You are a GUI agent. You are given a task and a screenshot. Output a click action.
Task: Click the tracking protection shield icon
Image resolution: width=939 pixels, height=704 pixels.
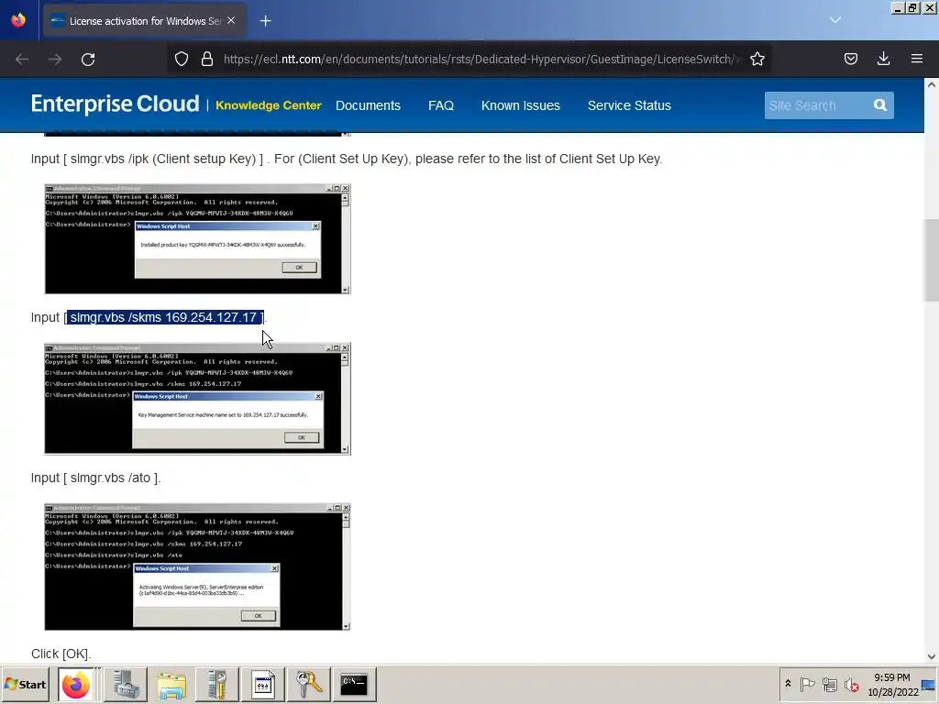pos(182,59)
